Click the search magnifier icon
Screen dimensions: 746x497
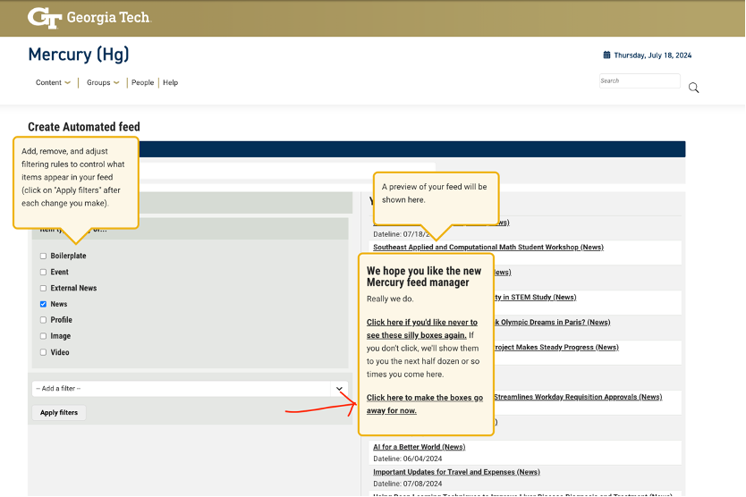(693, 88)
